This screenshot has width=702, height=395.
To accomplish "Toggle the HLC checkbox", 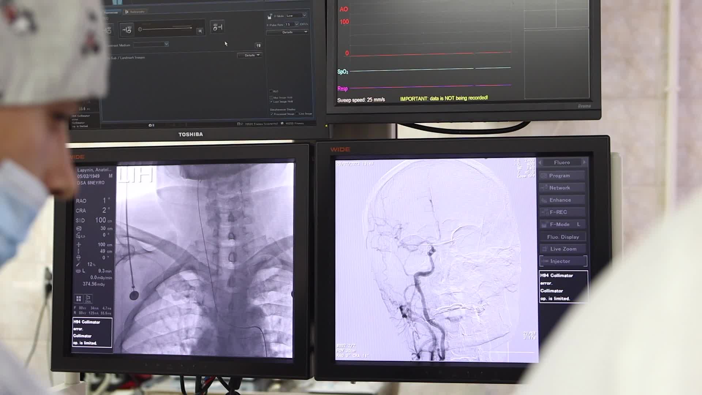I will (x=271, y=91).
